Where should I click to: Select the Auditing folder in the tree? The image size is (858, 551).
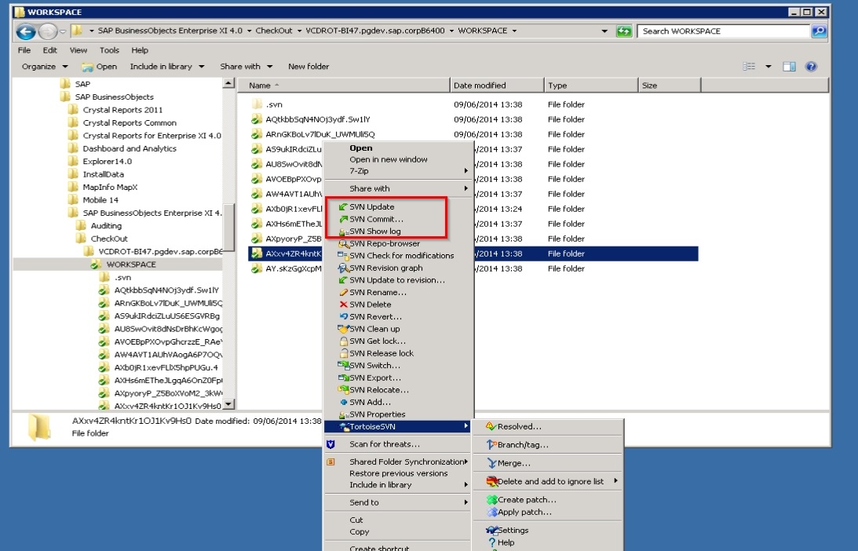[x=106, y=225]
